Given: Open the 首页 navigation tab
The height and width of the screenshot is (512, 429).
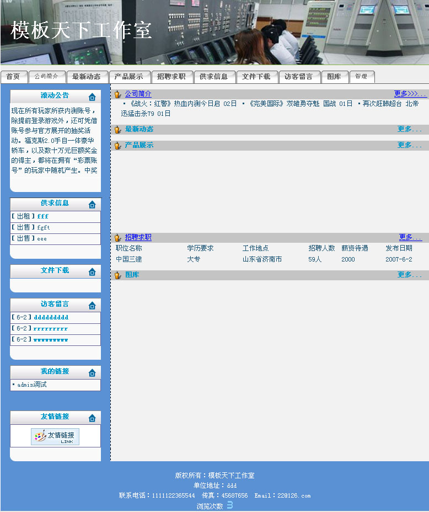Looking at the screenshot, I should click(x=14, y=77).
